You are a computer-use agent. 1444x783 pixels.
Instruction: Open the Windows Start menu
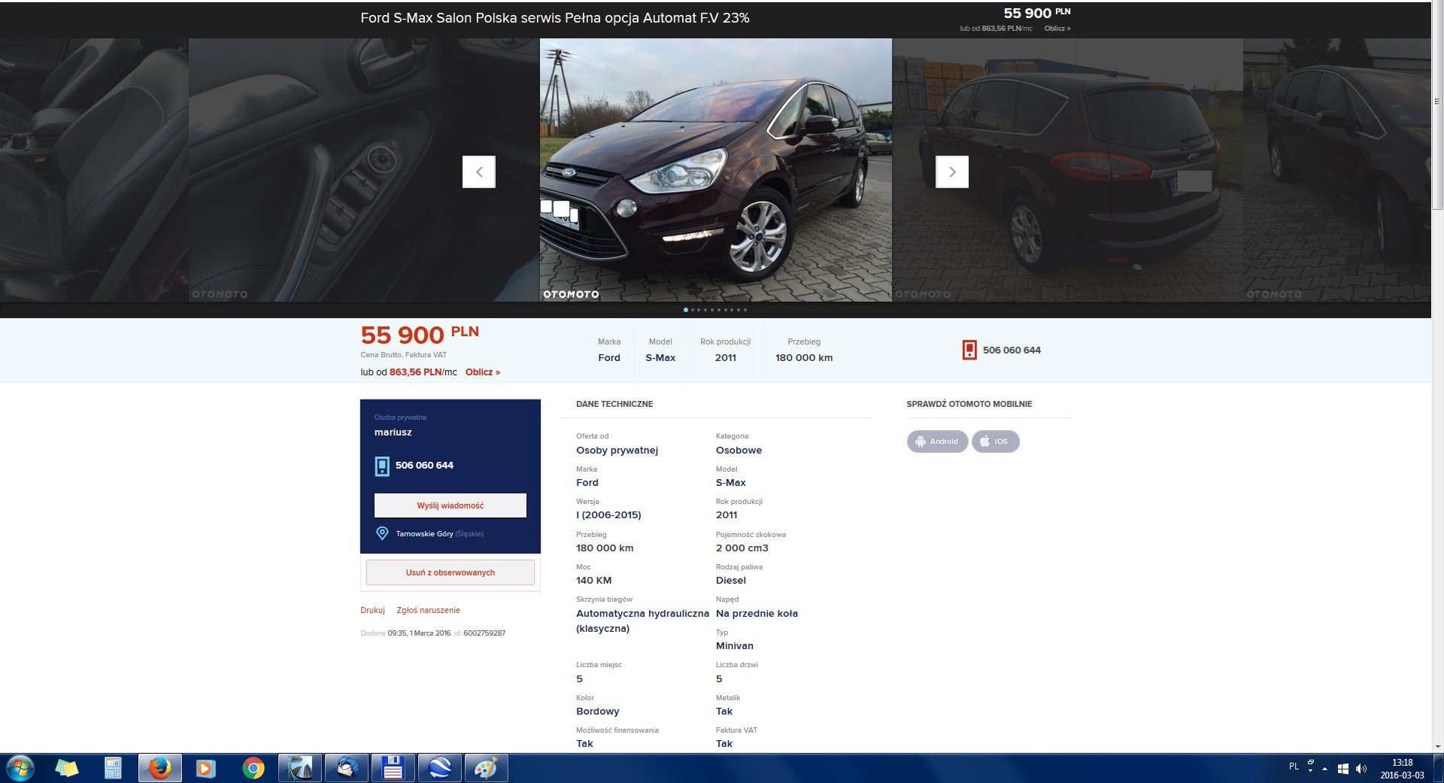click(x=20, y=769)
